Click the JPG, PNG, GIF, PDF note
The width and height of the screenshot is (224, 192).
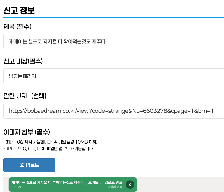pyautogui.click(x=48, y=149)
